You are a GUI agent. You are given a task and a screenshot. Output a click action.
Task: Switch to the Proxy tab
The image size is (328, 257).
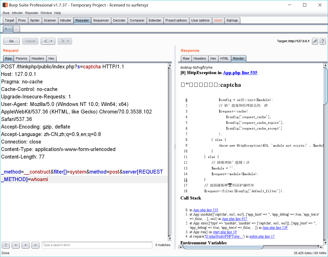pos(22,20)
